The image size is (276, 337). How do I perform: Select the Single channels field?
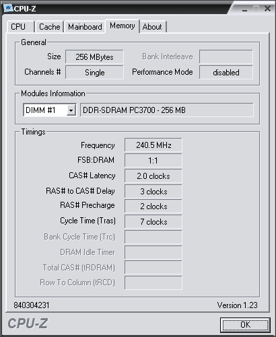point(94,72)
